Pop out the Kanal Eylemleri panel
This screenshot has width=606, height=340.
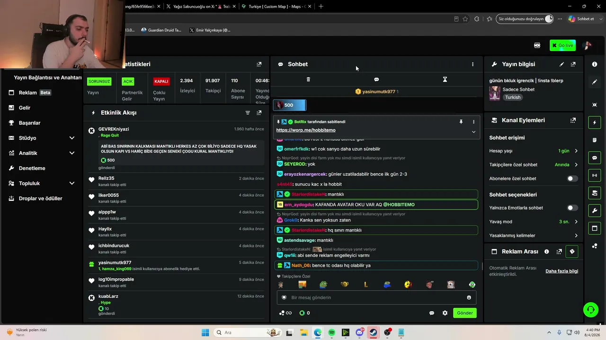(x=573, y=120)
